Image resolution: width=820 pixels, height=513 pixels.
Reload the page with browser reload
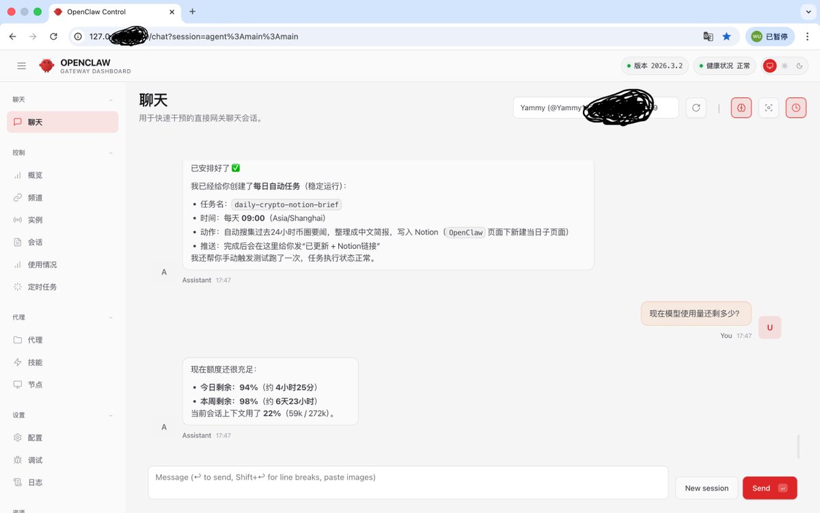pos(53,36)
